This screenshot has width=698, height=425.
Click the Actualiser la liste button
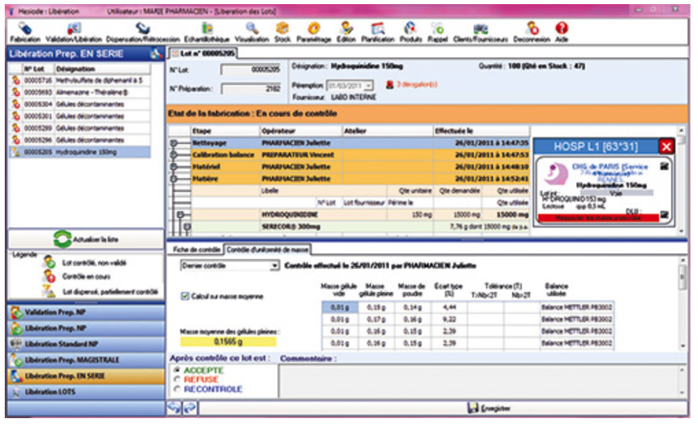86,239
